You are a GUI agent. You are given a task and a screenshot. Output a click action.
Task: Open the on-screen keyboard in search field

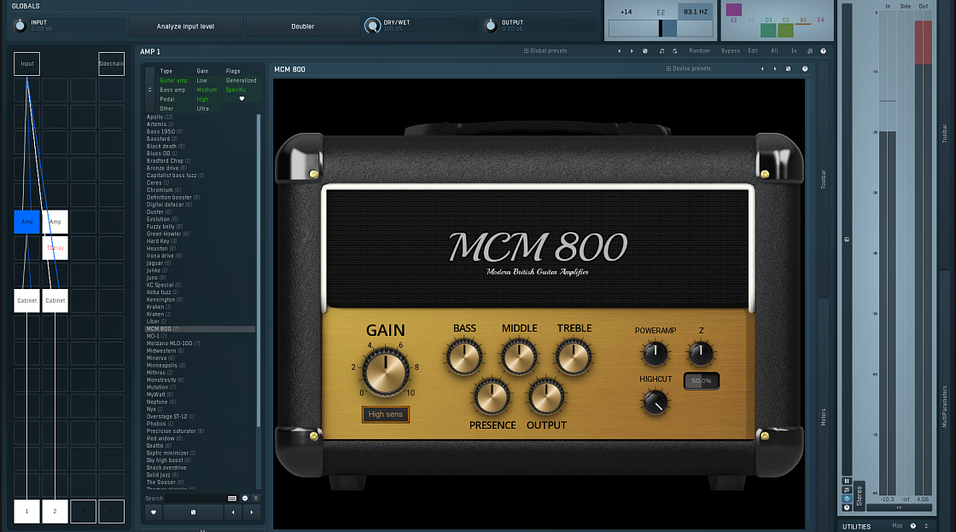click(x=232, y=498)
